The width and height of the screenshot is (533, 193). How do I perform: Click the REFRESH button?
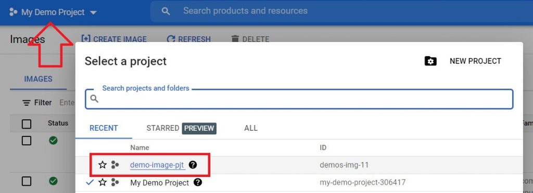(188, 39)
